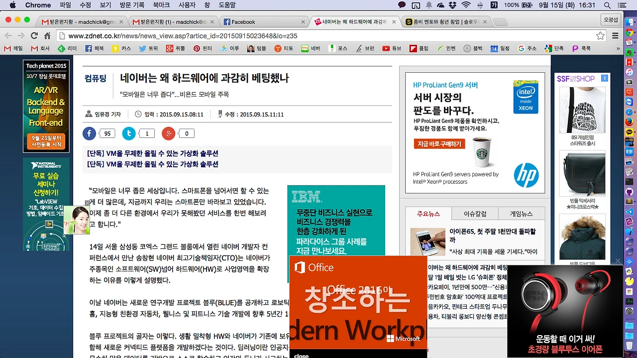637x358 pixels.
Task: Click the browser back arrow
Action: coord(7,36)
